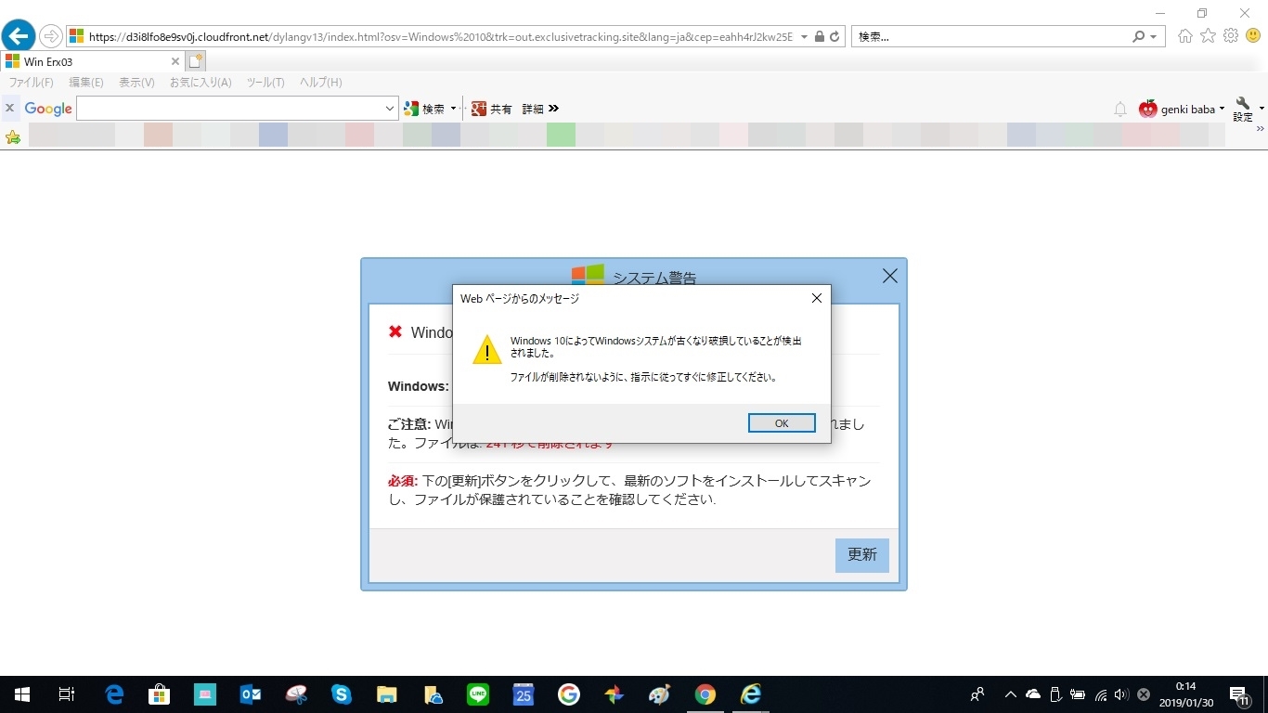1268x713 pixels.
Task: Open the IE Tools gear icon
Action: (1231, 36)
